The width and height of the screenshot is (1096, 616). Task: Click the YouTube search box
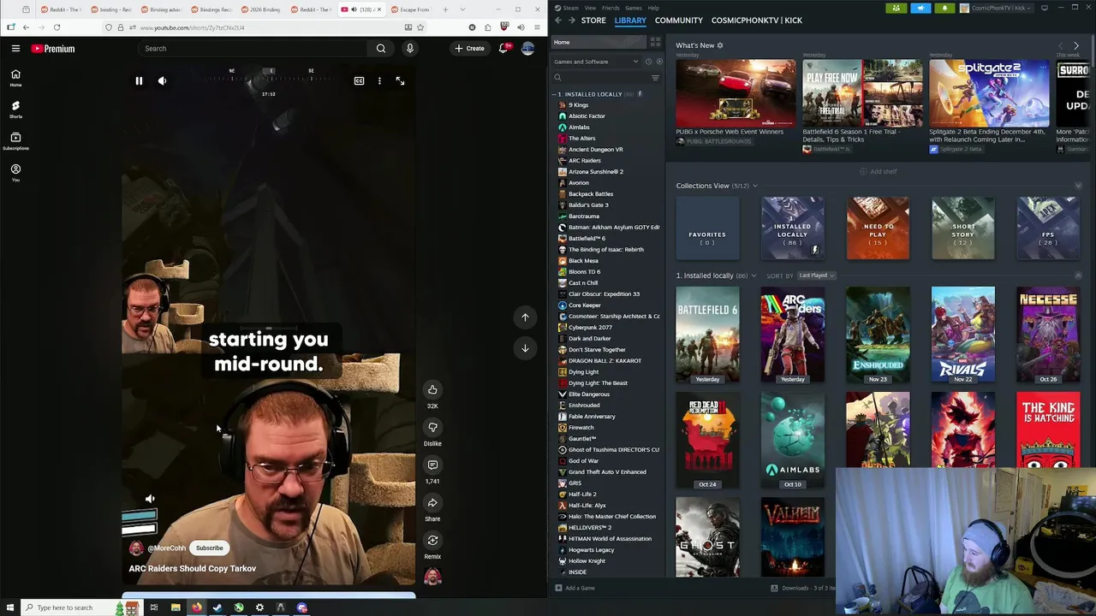point(253,48)
